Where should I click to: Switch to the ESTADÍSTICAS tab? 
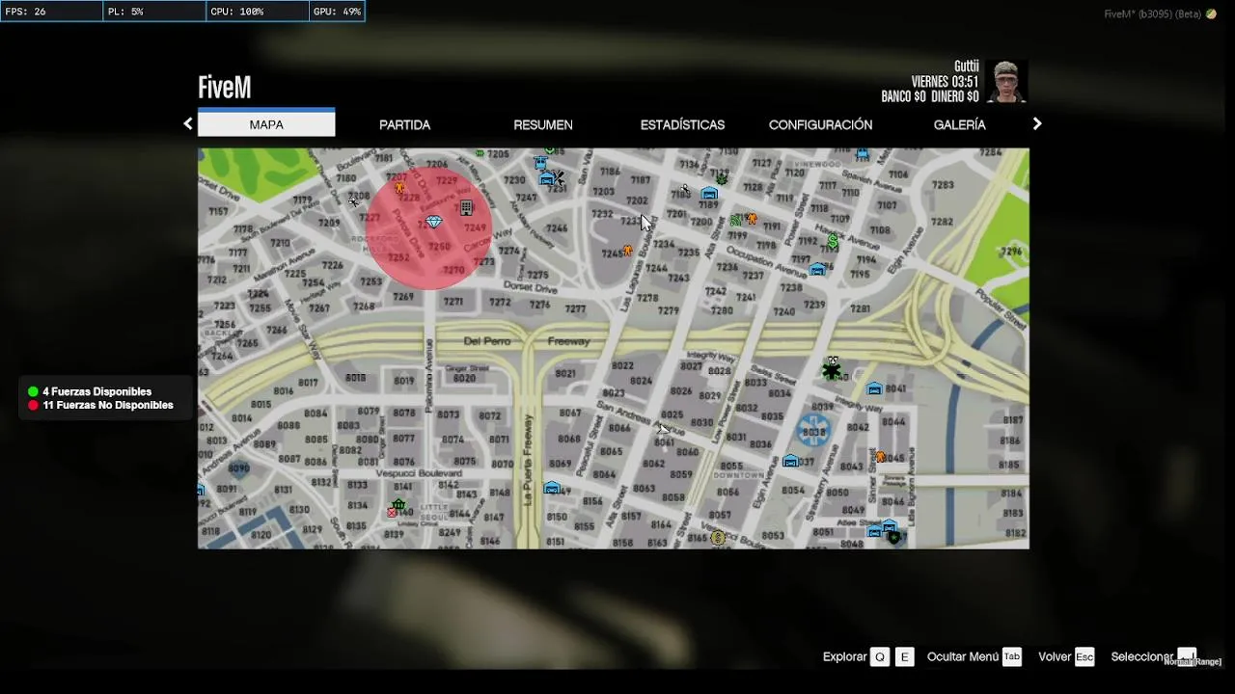tap(682, 124)
